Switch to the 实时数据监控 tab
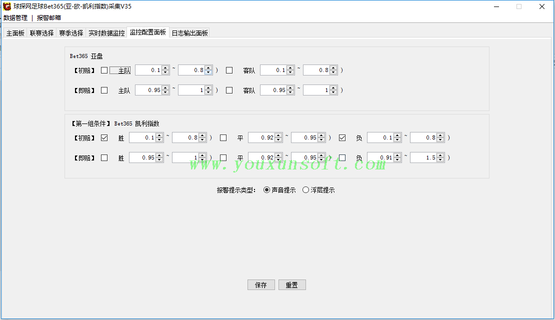 click(x=106, y=33)
